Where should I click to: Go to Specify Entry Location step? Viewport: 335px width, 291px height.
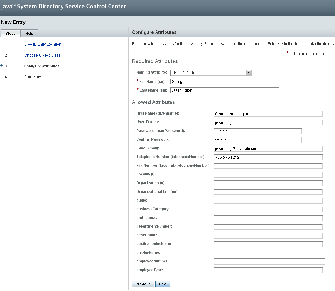click(x=43, y=44)
